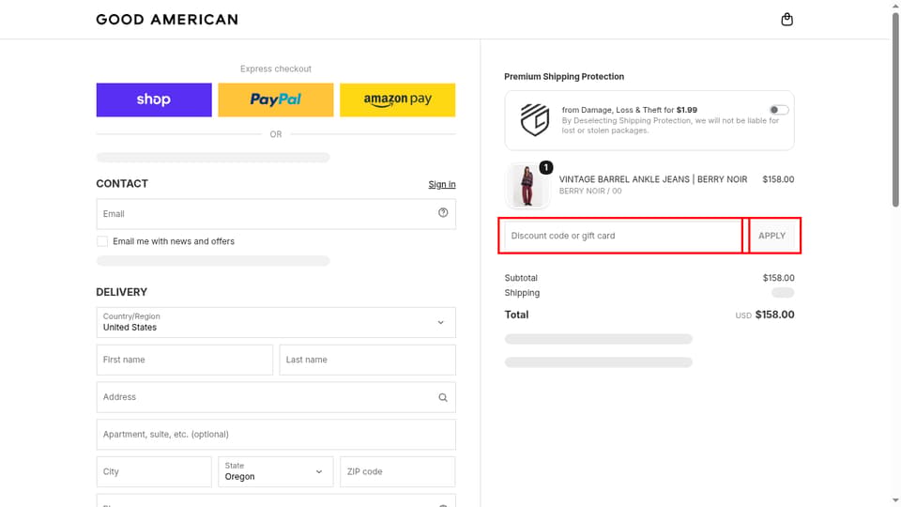
Task: Click the Vintage Barrel Ankle Jeans product title
Action: coord(653,179)
